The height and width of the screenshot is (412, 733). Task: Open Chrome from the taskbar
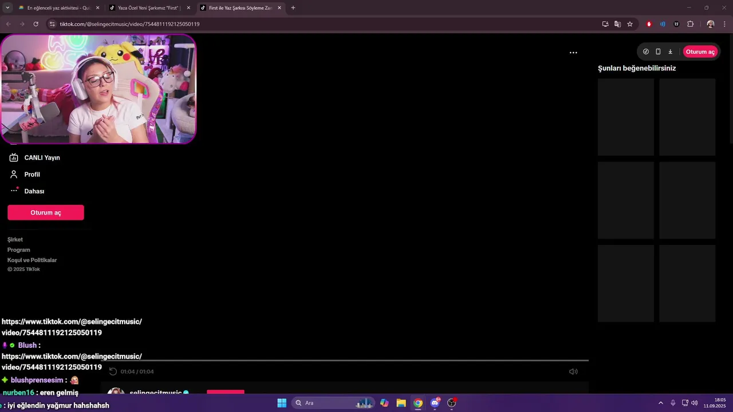pyautogui.click(x=418, y=403)
